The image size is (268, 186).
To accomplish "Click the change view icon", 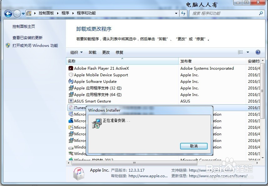I will 240,52.
